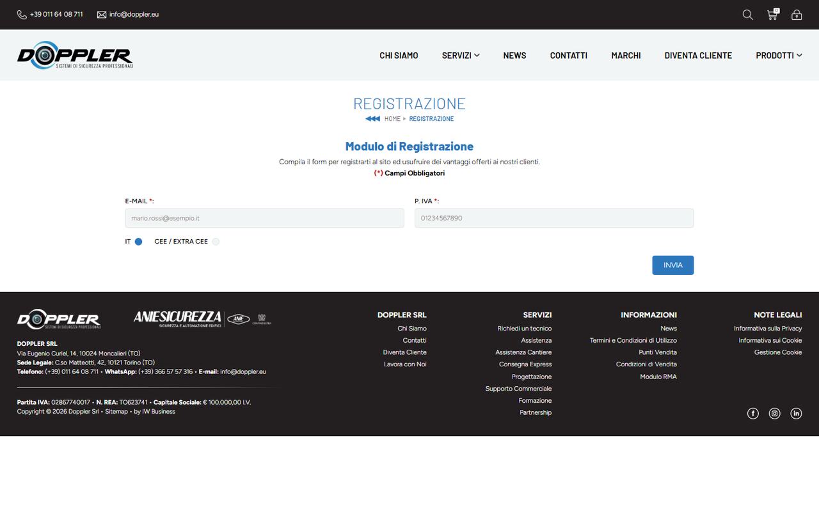Image resolution: width=819 pixels, height=514 pixels.
Task: Click the back arrows breadcrumb icon
Action: click(372, 119)
